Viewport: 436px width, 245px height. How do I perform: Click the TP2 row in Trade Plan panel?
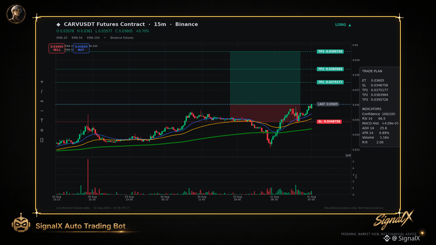click(375, 95)
